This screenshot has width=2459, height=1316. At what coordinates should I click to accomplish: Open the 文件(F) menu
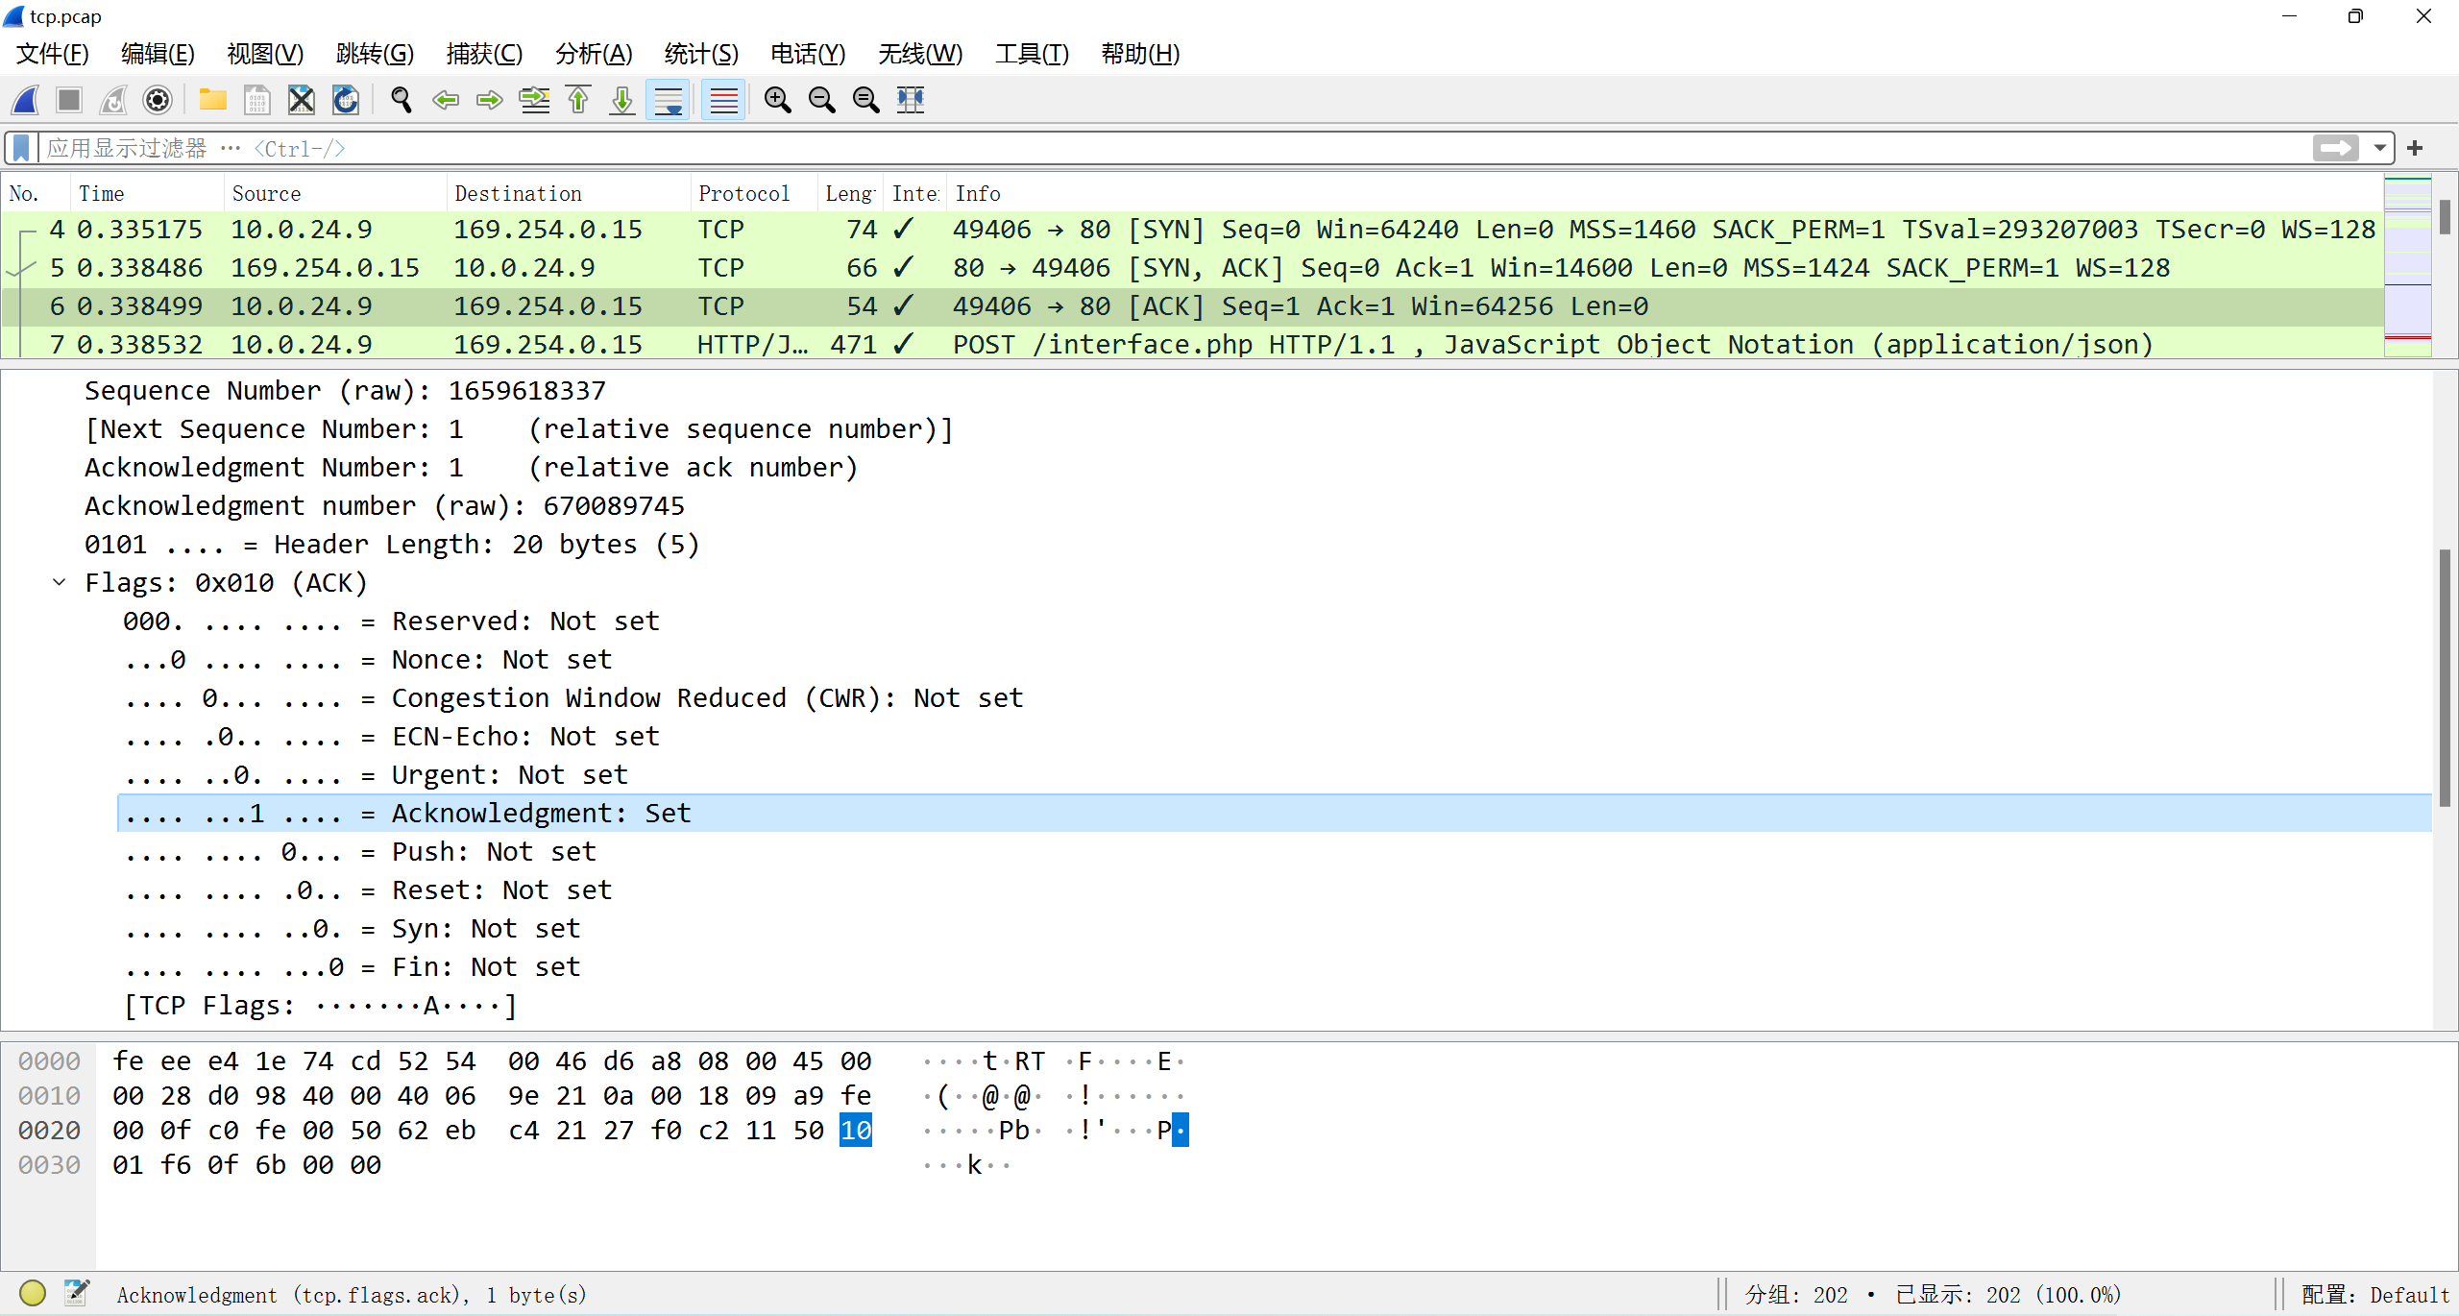click(53, 54)
